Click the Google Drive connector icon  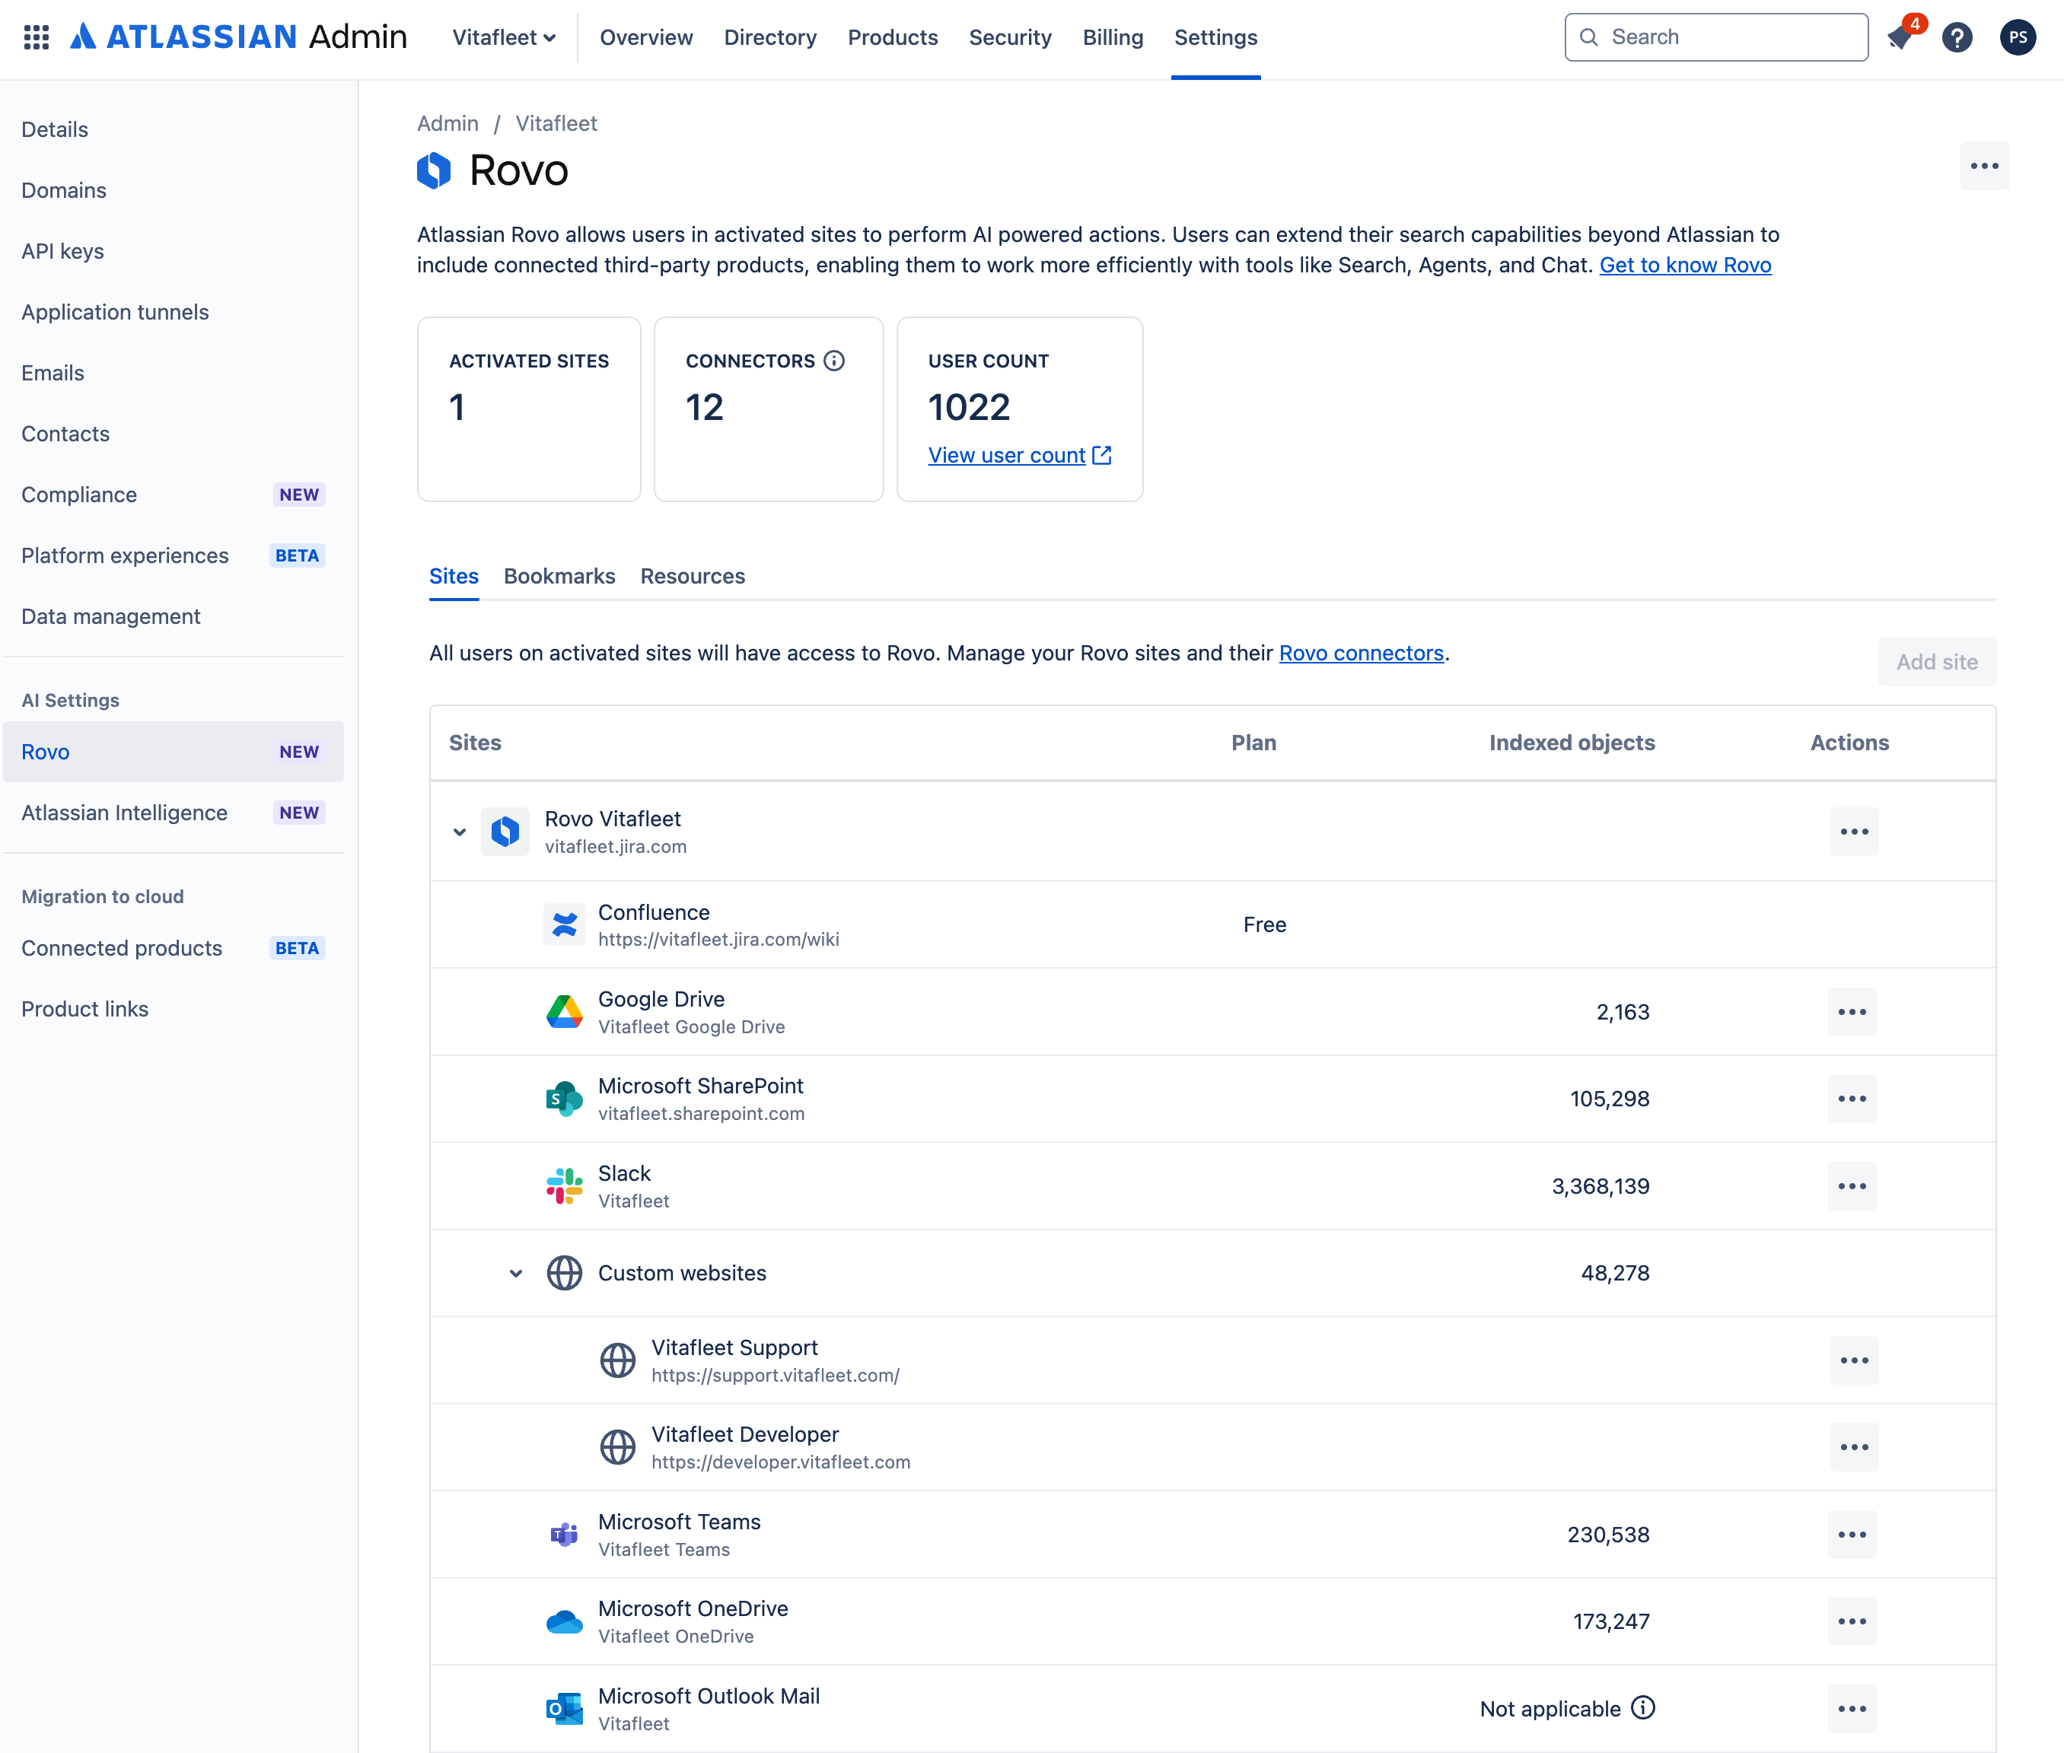pyautogui.click(x=564, y=1010)
